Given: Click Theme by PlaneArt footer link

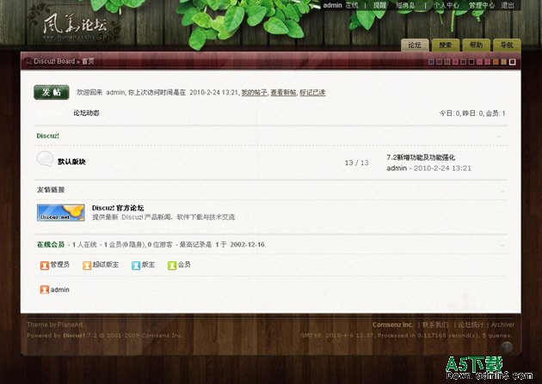Looking at the screenshot, I should coord(55,325).
